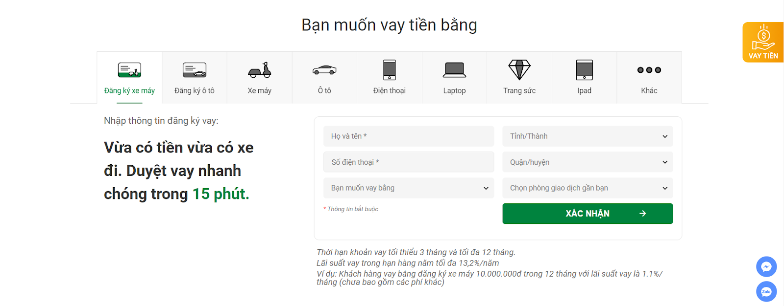Select the Ipad tablet icon
This screenshot has height=306, width=784.
[585, 70]
